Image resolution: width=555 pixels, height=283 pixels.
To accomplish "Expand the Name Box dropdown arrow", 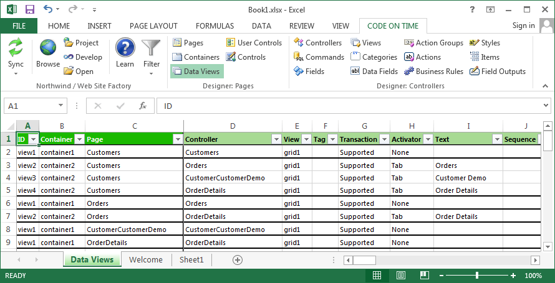I will point(61,106).
